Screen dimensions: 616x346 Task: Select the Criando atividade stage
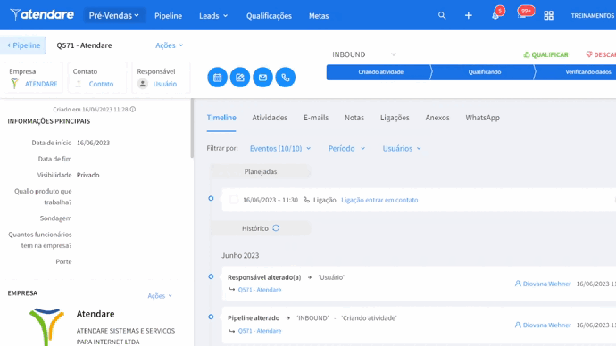(380, 72)
